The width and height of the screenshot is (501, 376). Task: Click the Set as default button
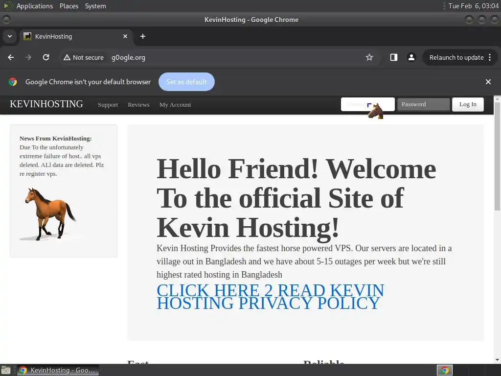186,82
